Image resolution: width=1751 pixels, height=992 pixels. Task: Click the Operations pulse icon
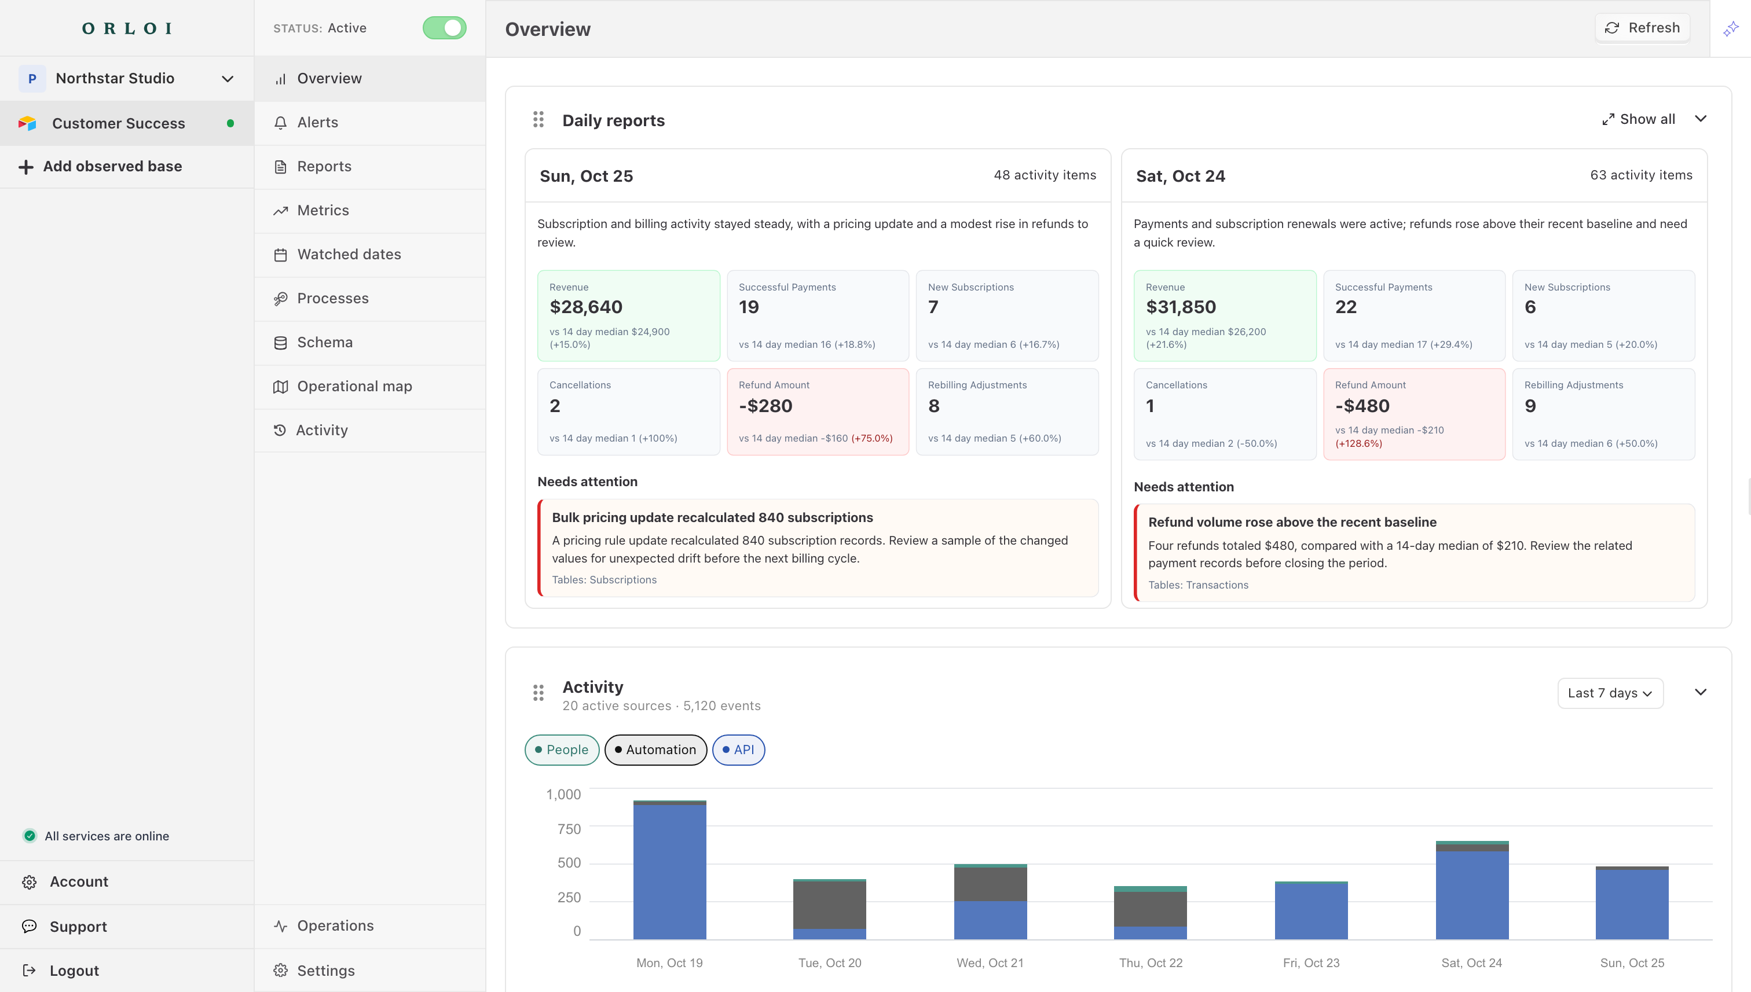pyautogui.click(x=280, y=926)
